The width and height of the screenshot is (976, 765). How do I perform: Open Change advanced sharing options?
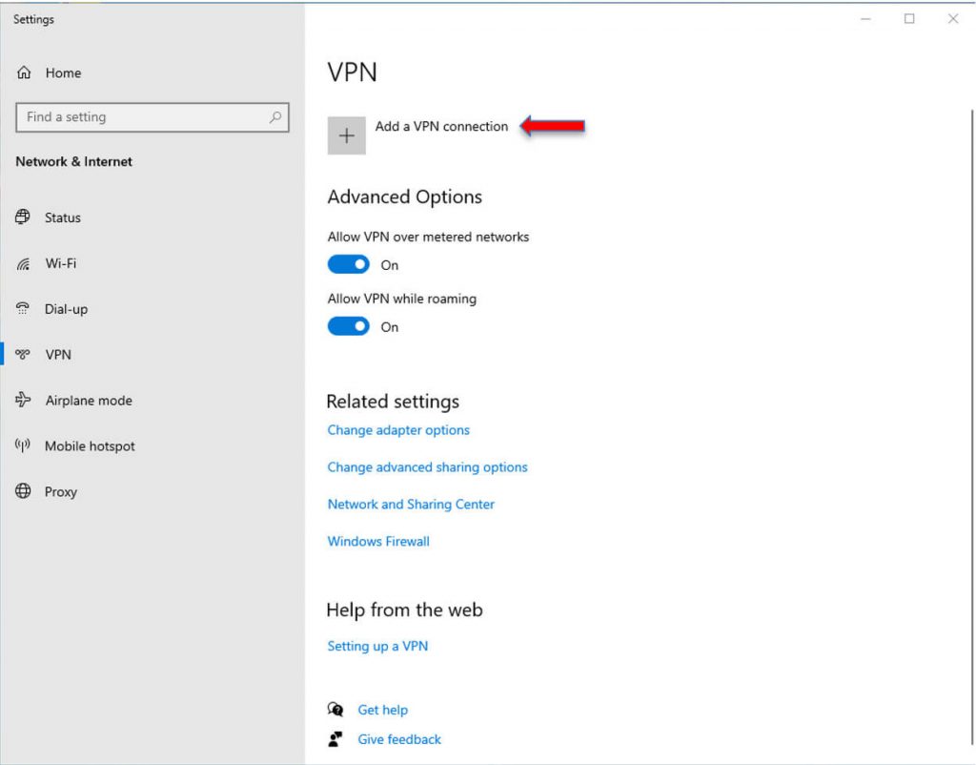[x=427, y=467]
